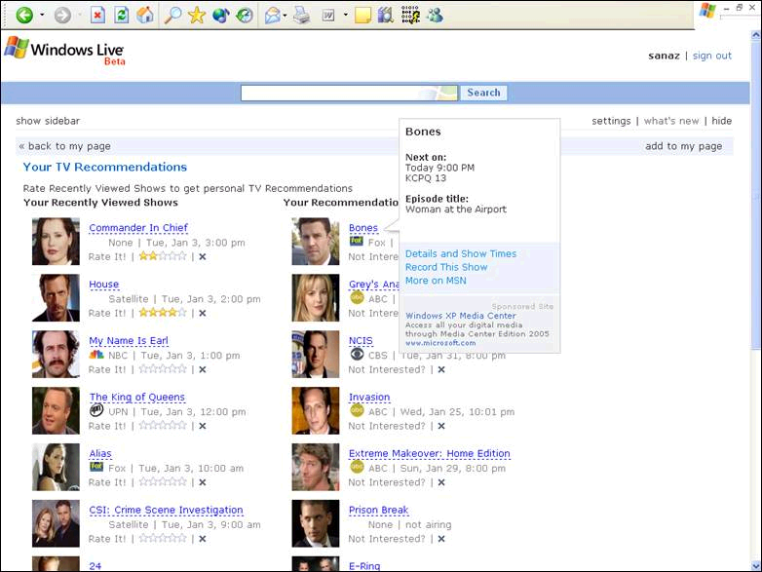Screen dimensions: 762x572
Task: Rate Alias using its empty stars
Action: [x=163, y=481]
